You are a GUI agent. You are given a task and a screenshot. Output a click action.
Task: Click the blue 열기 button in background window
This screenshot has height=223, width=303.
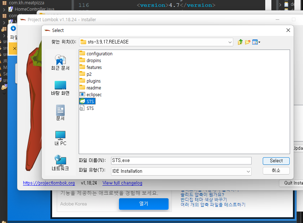(x=143, y=204)
